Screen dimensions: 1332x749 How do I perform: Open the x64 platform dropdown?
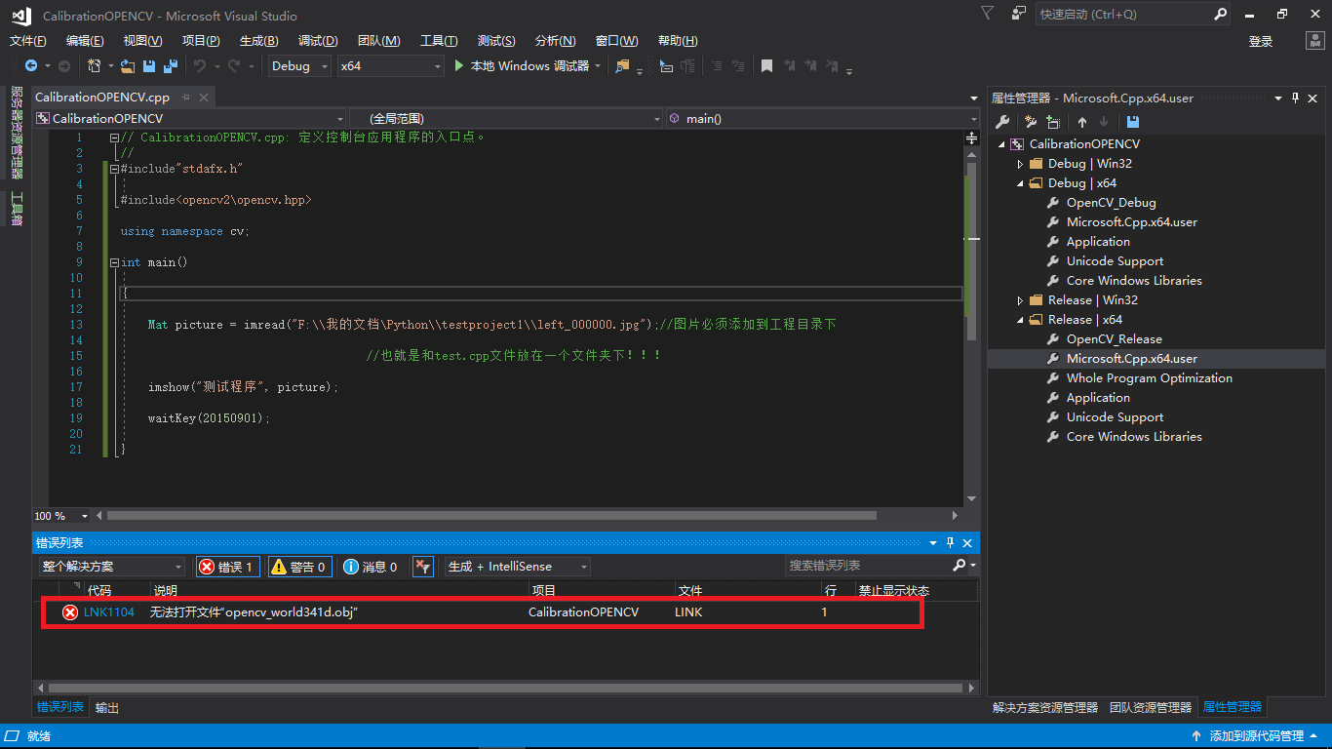[x=390, y=66]
